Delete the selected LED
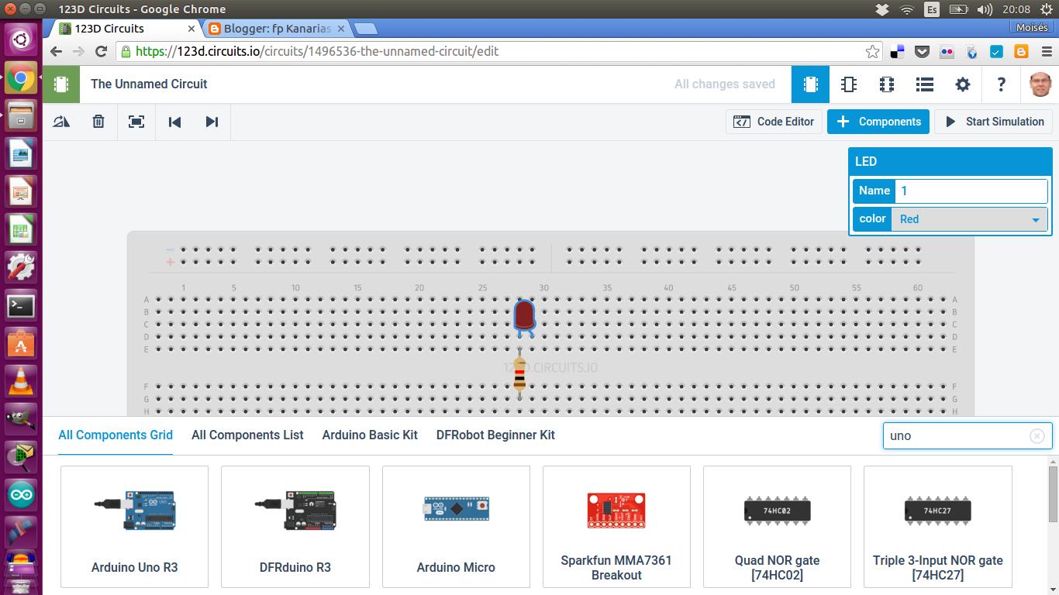 tap(98, 122)
